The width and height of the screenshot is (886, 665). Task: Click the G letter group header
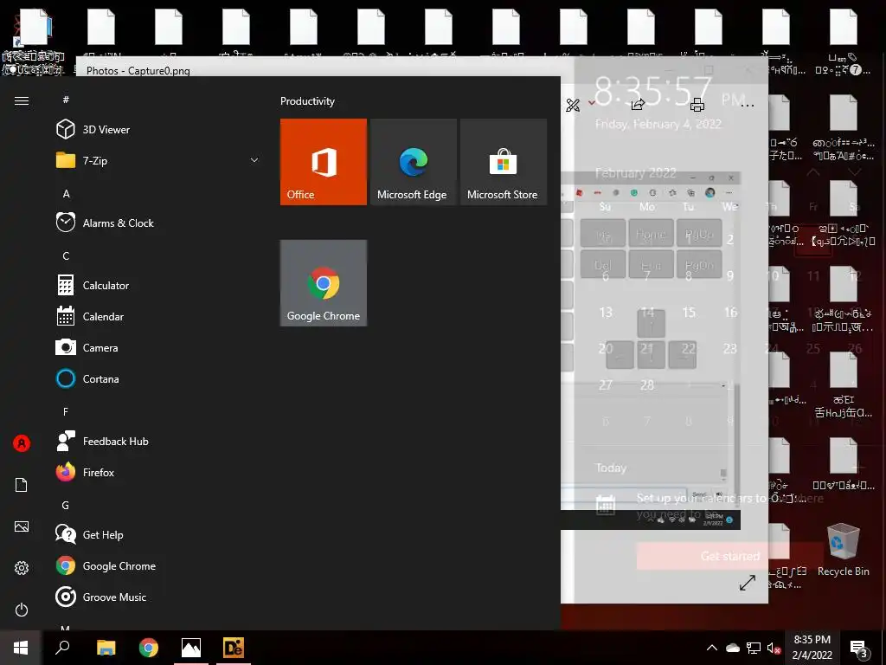pos(66,506)
